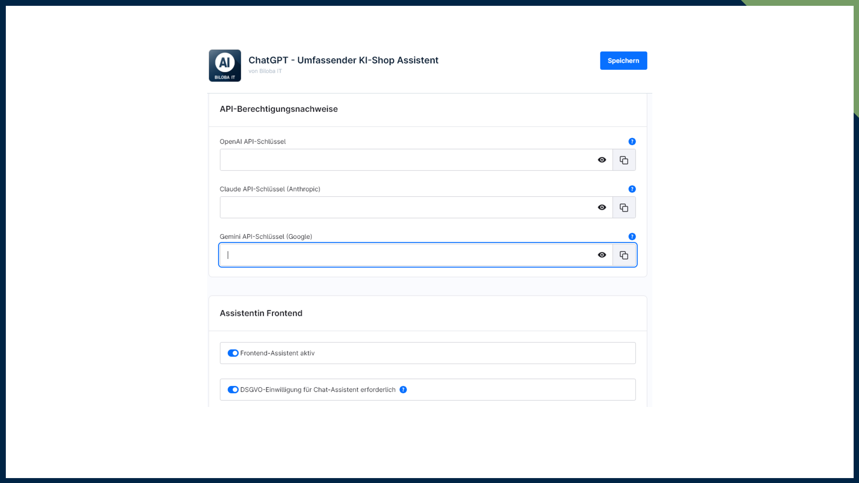Copy the Claude API key
859x483 pixels.
point(624,208)
